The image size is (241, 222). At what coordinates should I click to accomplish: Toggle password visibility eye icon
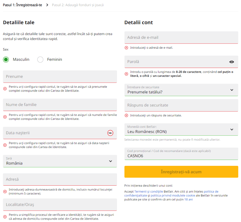(231, 62)
